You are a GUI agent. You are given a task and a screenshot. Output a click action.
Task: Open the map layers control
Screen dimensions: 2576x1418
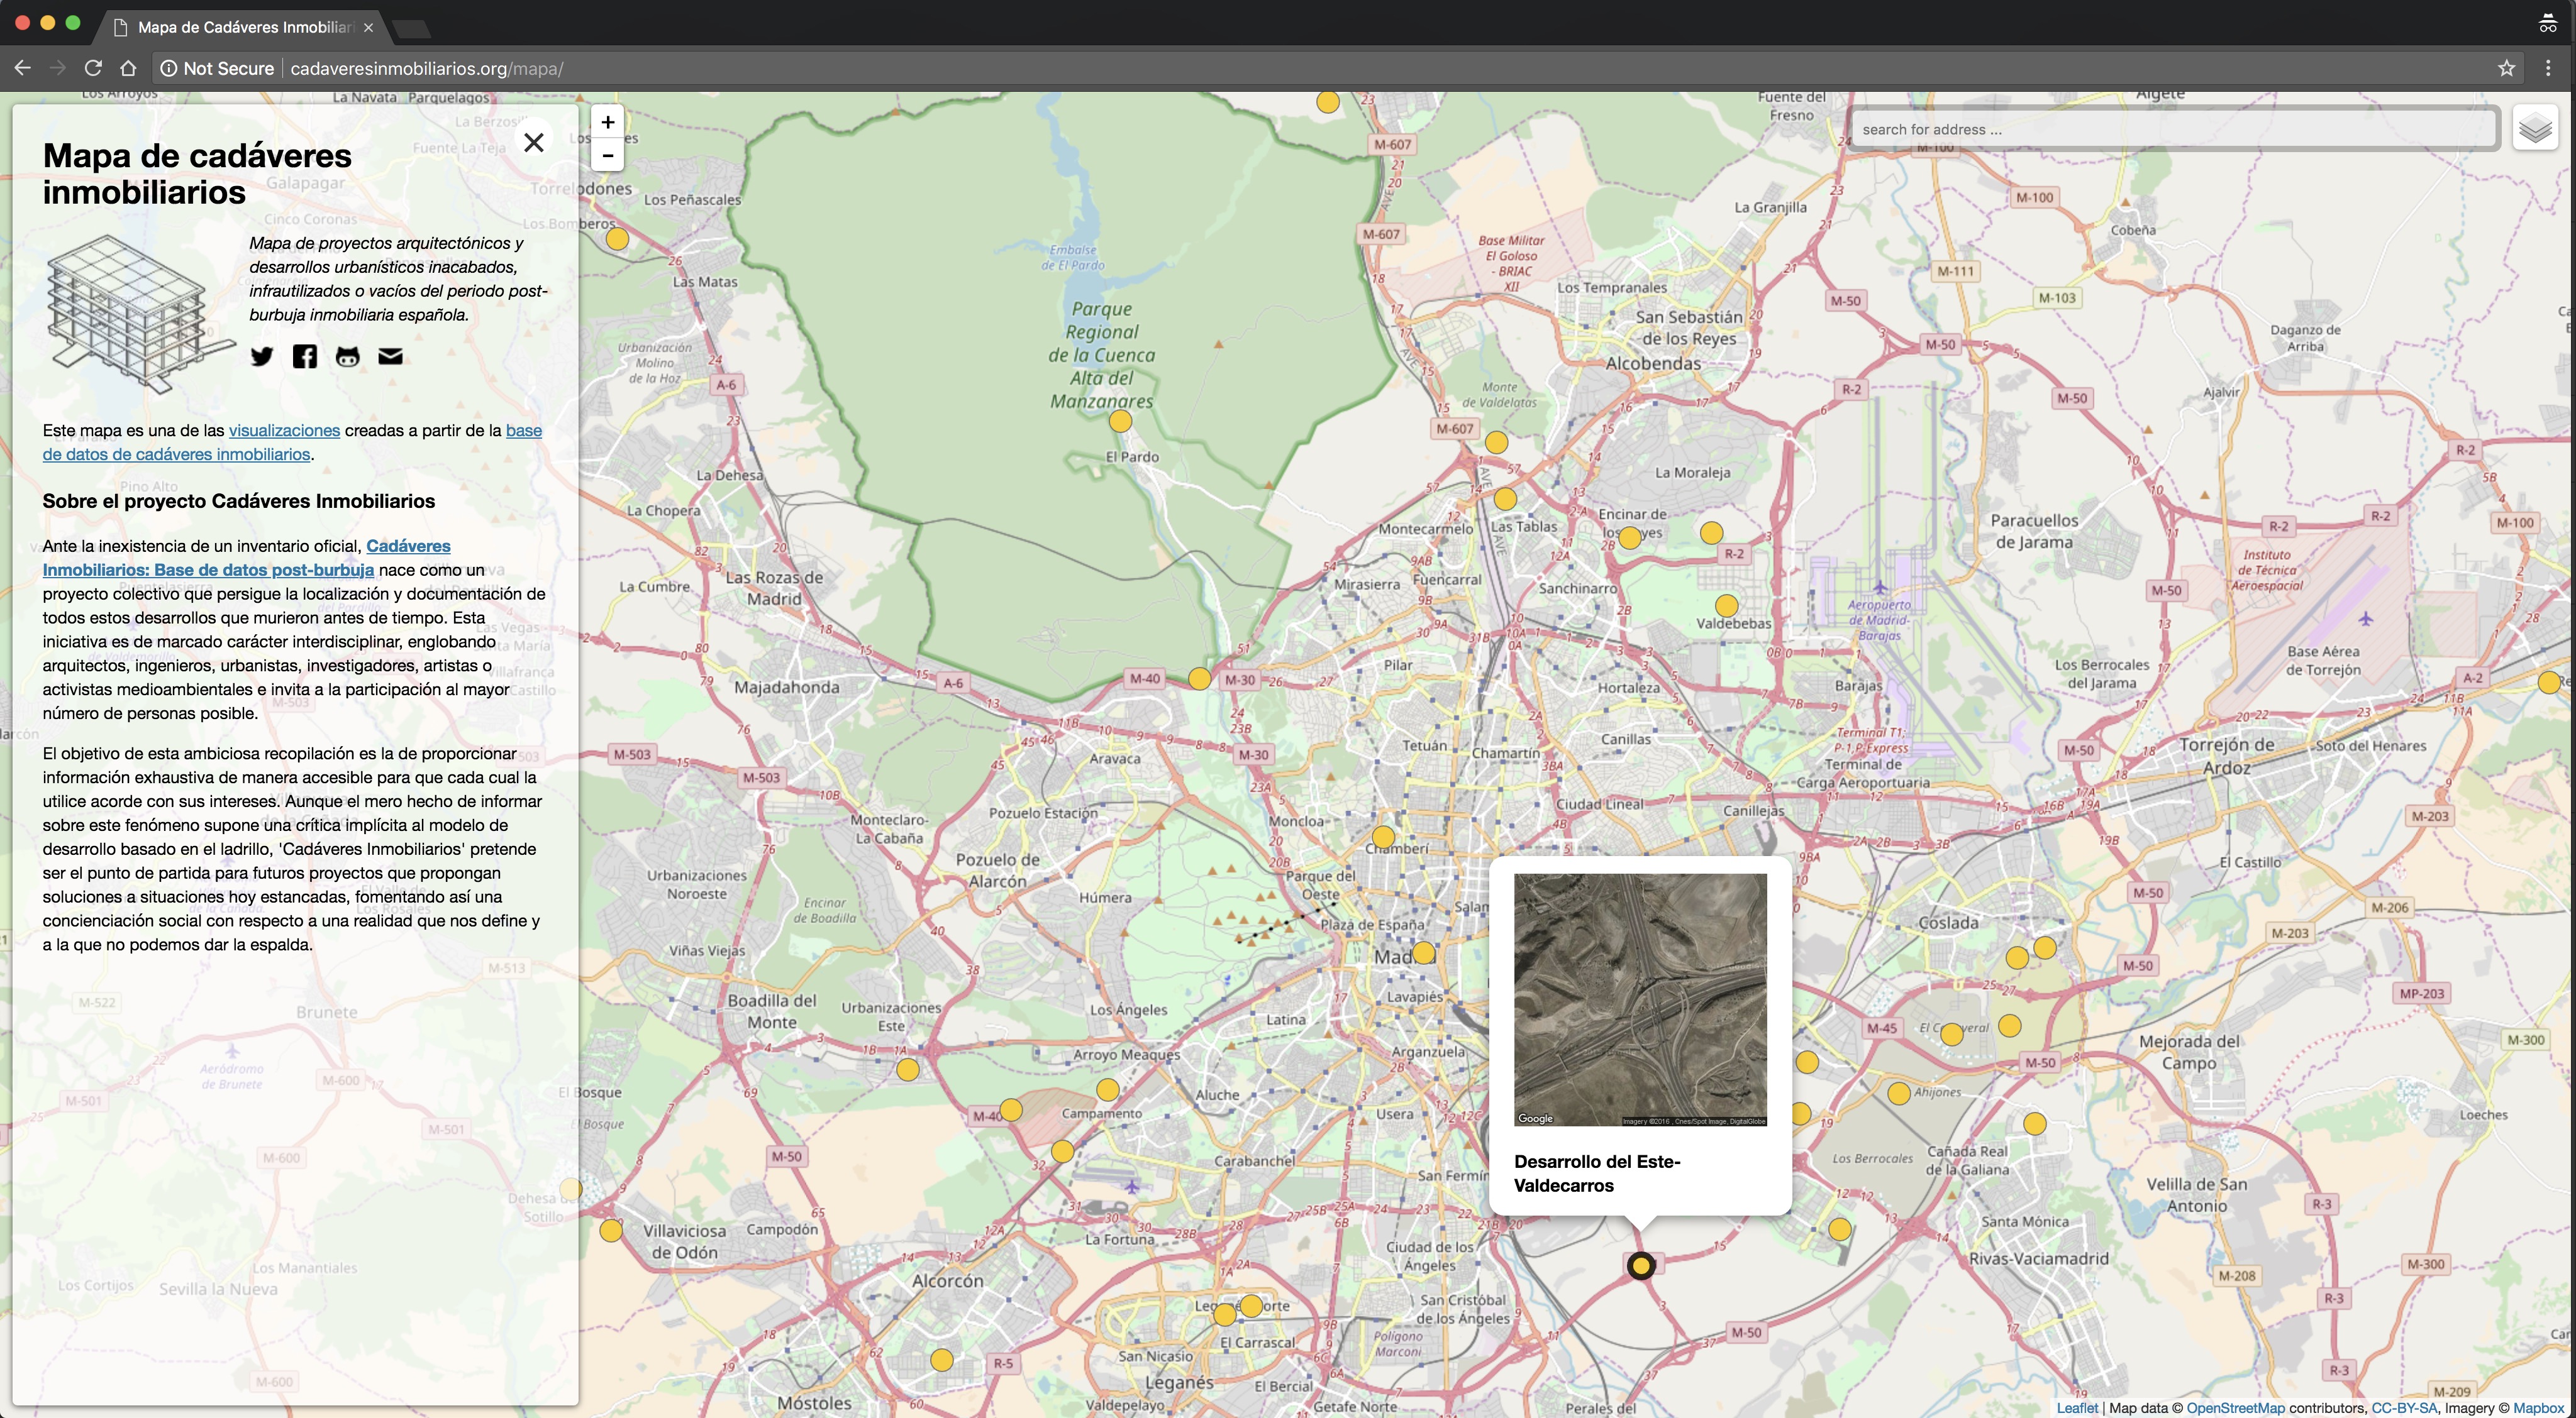coord(2535,129)
